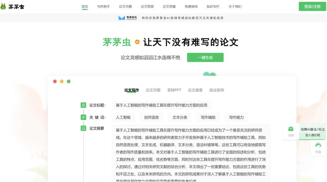Open the 写作助手 navigation menu item
The width and height of the screenshot is (327, 182).
104,6
